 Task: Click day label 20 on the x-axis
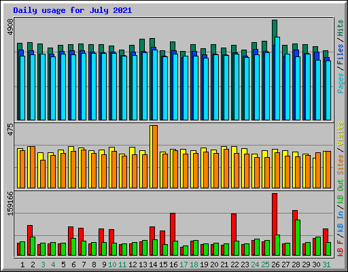click(x=214, y=265)
